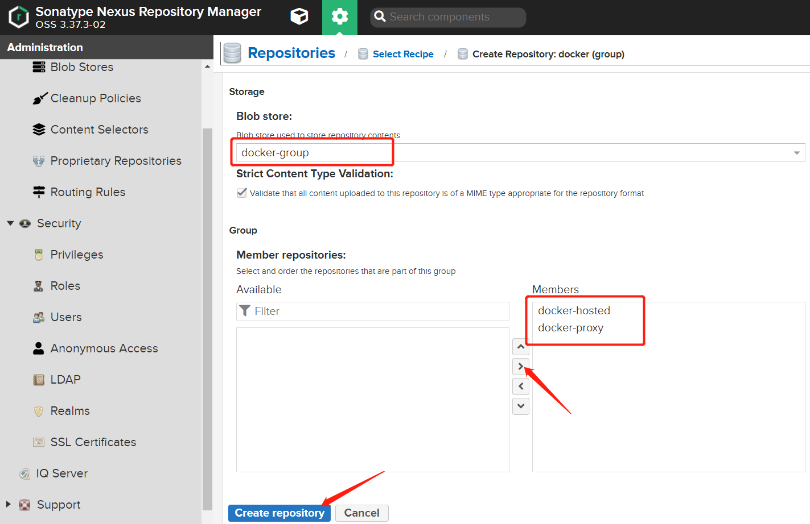Select docker-proxy in Members list
This screenshot has height=524, width=810.
click(571, 328)
